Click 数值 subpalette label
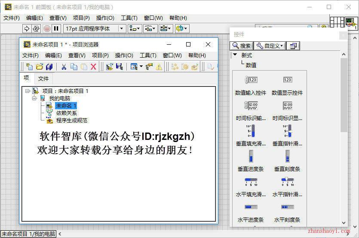This screenshot has width=359, height=238. pyautogui.click(x=251, y=65)
